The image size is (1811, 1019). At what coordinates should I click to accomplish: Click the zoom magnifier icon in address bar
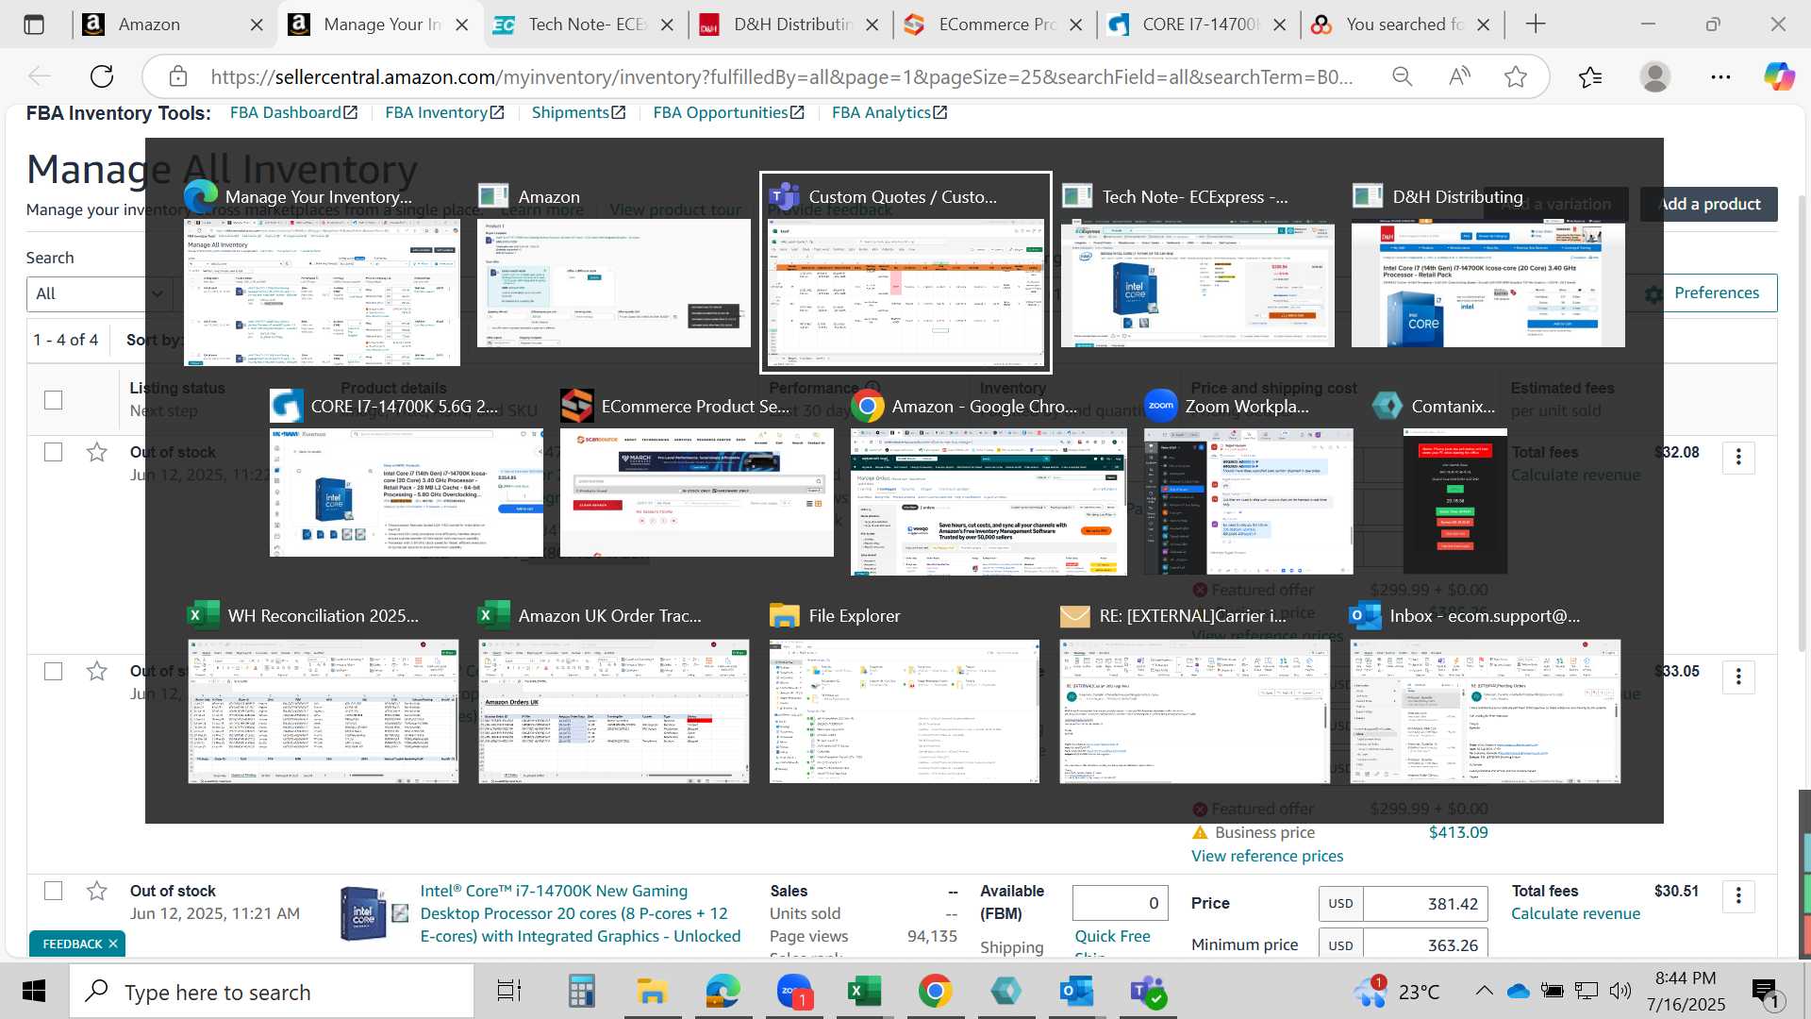[1403, 76]
